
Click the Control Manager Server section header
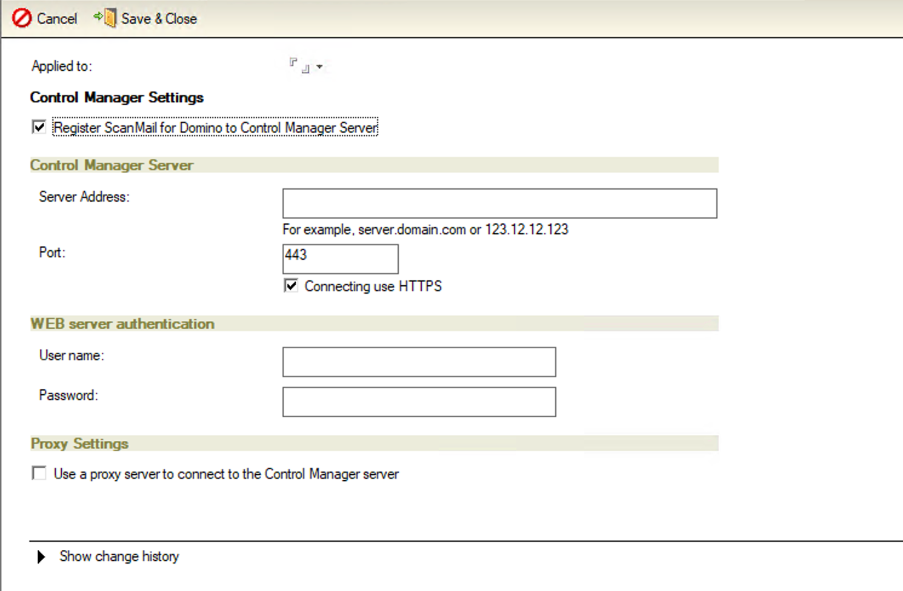pyautogui.click(x=112, y=165)
